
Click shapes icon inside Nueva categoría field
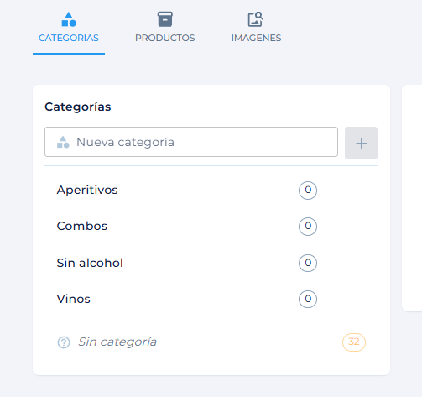63,142
